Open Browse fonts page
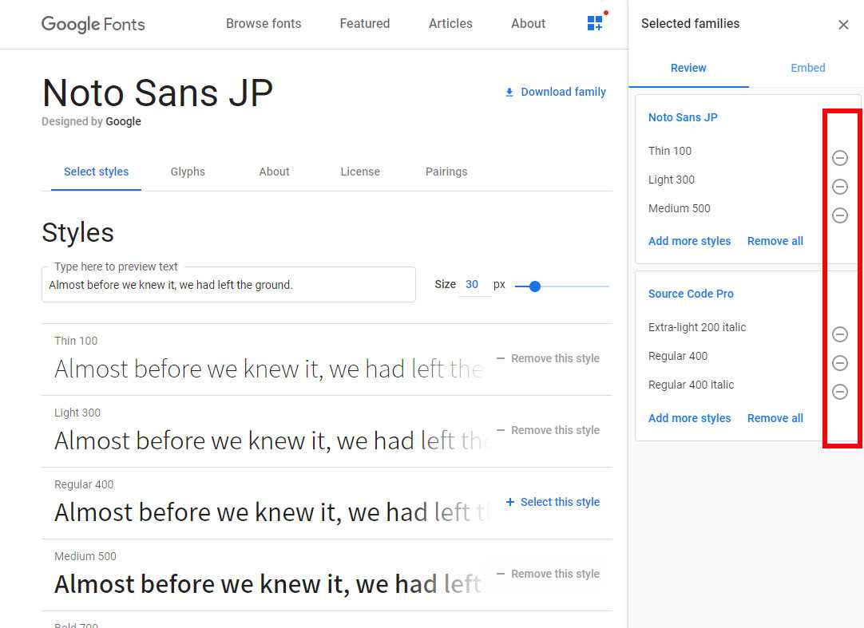 tap(264, 23)
